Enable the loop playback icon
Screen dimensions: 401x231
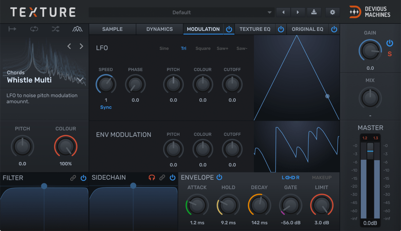point(34,29)
